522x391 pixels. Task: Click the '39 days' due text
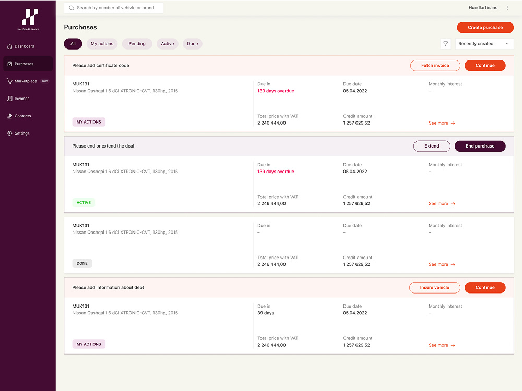click(x=266, y=313)
